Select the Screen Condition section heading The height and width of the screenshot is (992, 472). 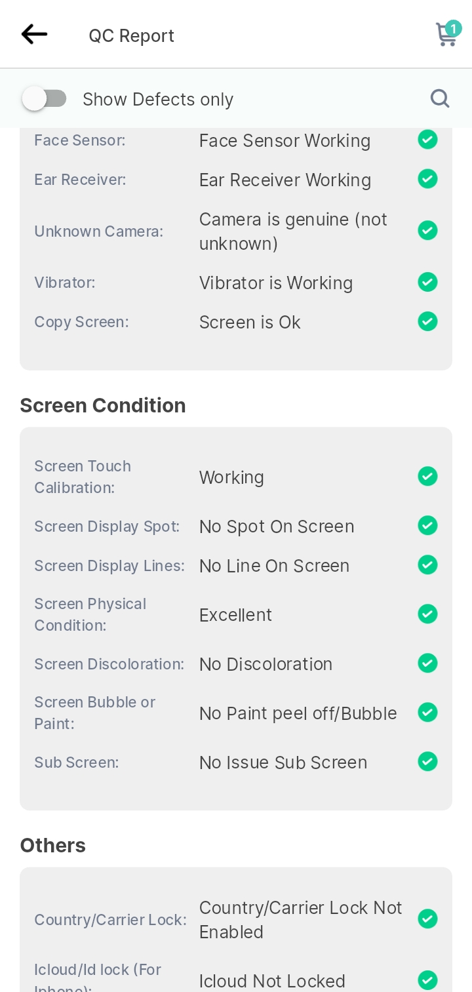tap(103, 405)
